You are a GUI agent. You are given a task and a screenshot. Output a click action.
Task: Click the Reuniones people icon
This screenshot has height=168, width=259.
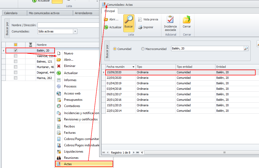pyautogui.click(x=59, y=158)
